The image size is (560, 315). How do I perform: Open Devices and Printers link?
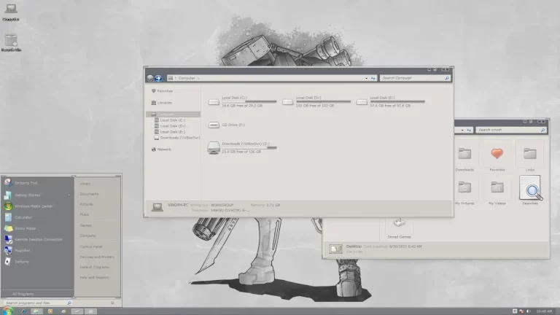pos(97,257)
